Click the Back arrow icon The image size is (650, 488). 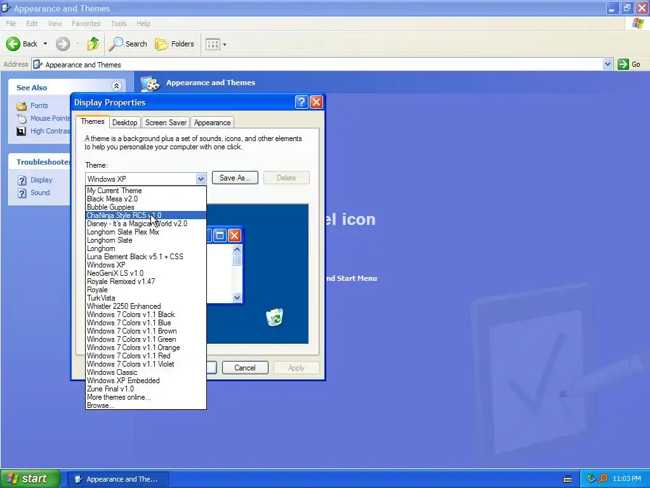point(13,44)
